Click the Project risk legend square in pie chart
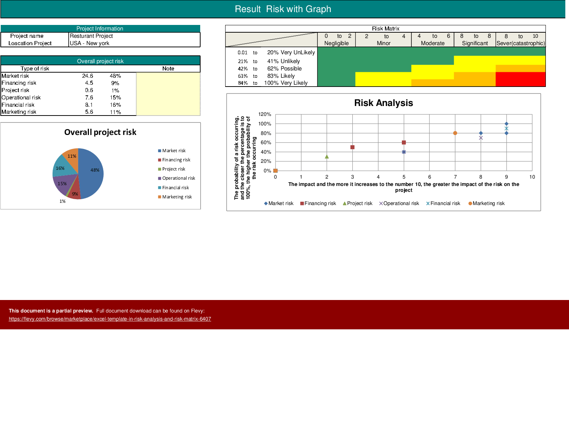 tap(159, 169)
